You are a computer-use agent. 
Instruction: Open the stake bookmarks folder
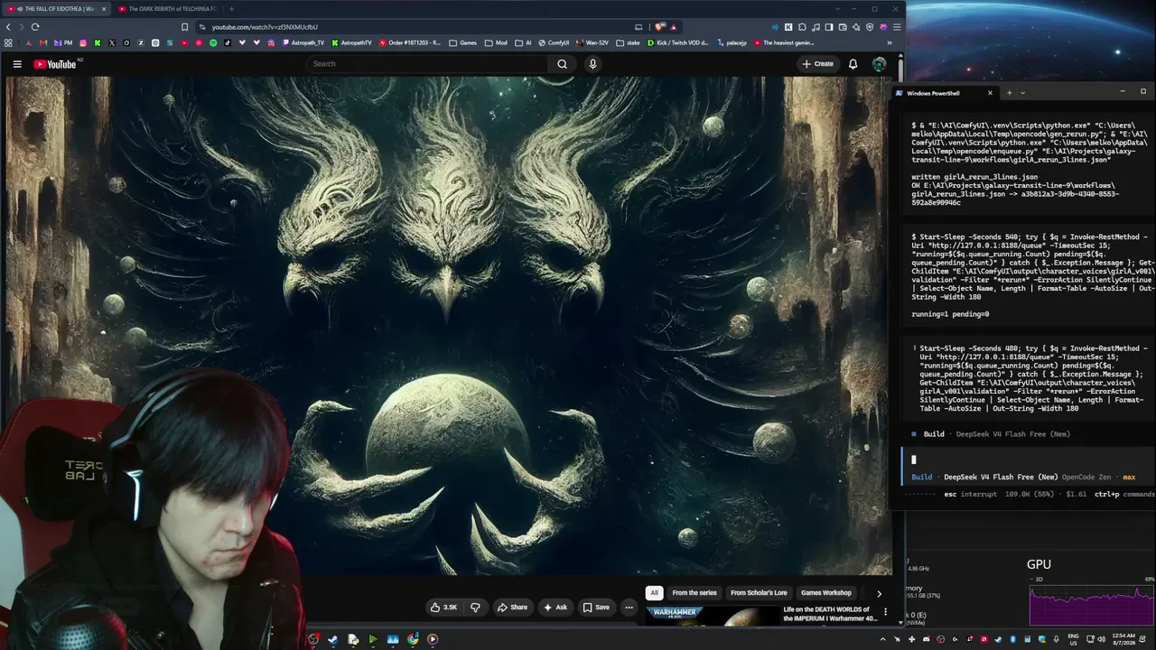pyautogui.click(x=628, y=42)
